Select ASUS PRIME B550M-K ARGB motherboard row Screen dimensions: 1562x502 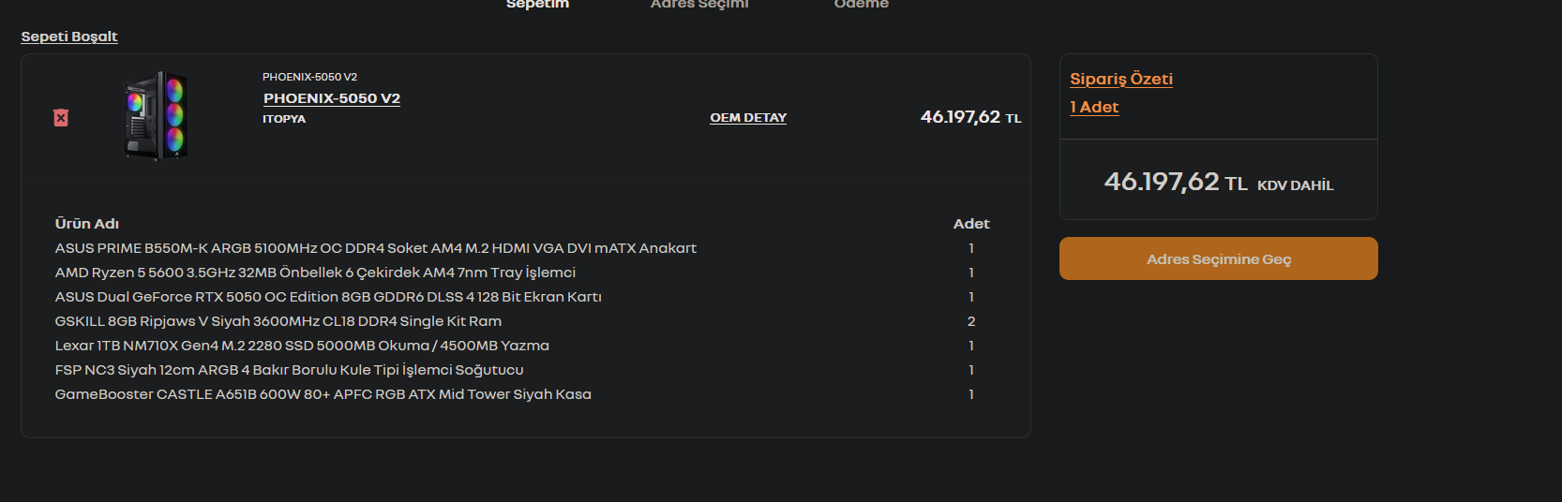[522, 248]
